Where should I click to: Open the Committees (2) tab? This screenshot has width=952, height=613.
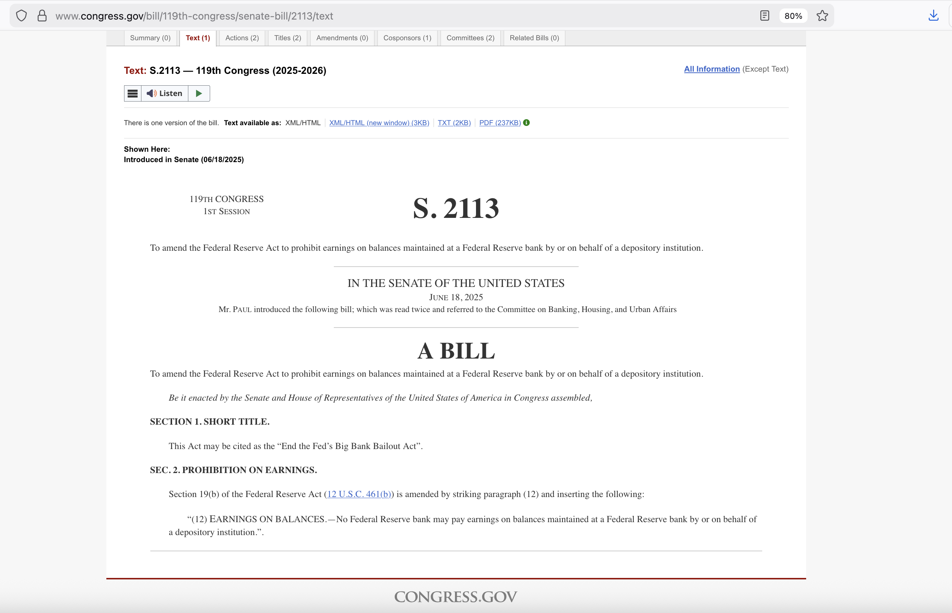[x=470, y=38]
